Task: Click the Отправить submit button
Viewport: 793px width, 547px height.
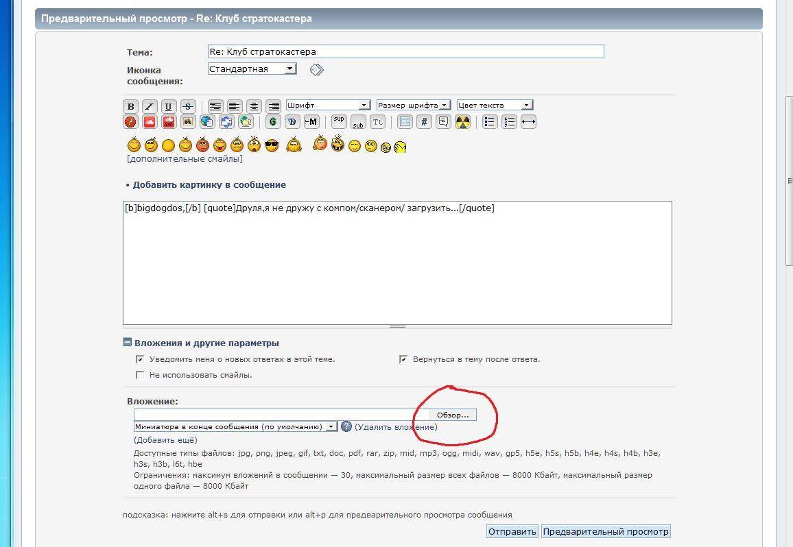Action: 512,531
